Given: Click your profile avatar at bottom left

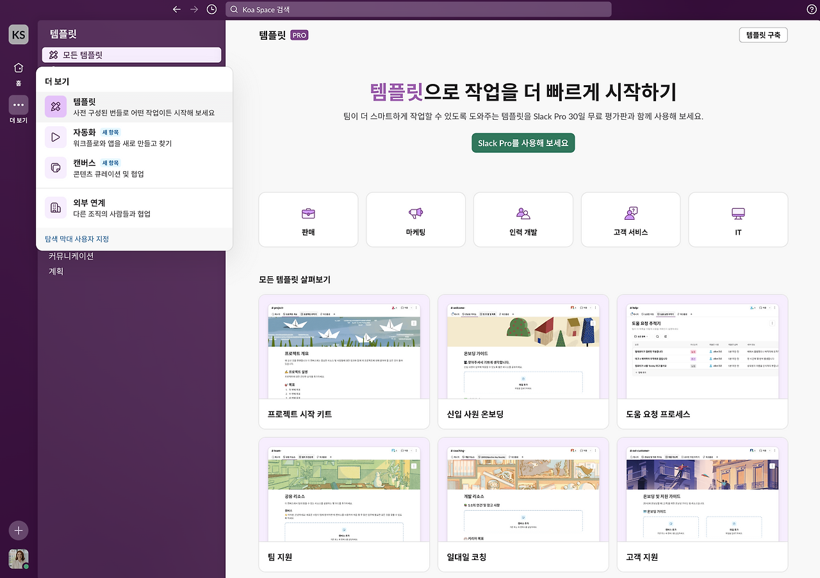Looking at the screenshot, I should (x=18, y=559).
